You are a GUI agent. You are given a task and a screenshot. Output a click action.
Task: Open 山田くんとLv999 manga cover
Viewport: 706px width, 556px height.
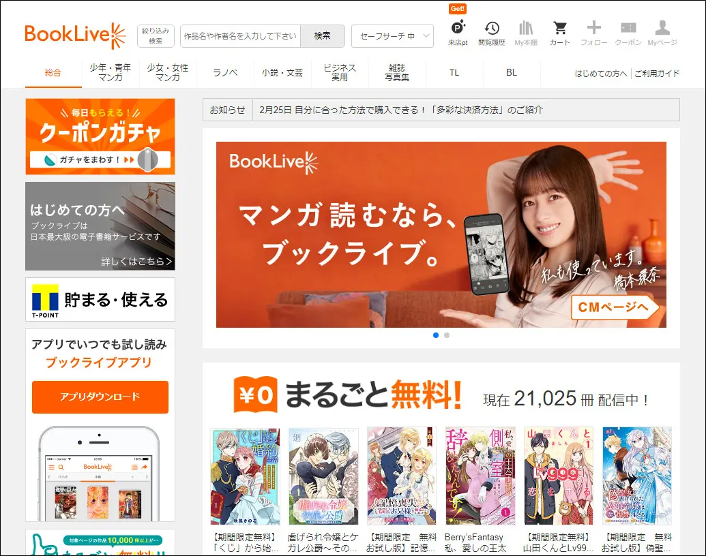pos(558,476)
